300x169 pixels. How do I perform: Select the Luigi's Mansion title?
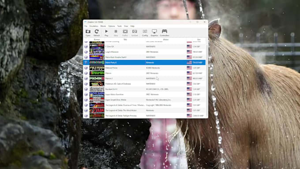[x=112, y=52]
